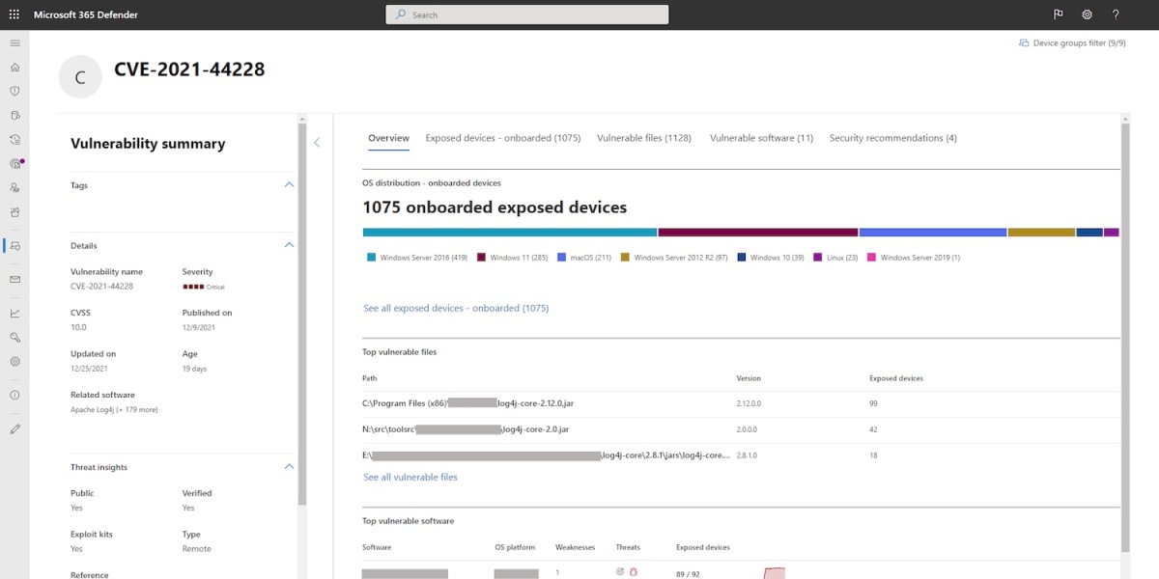Open the app launcher waffle icon
Image resolution: width=1159 pixels, height=579 pixels.
[x=14, y=14]
